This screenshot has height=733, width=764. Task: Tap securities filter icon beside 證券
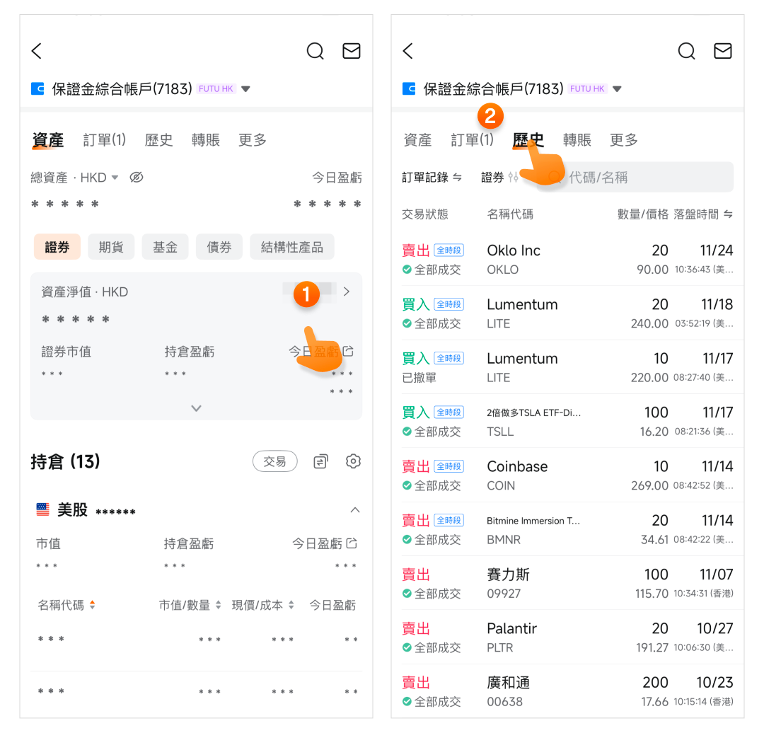(x=513, y=178)
